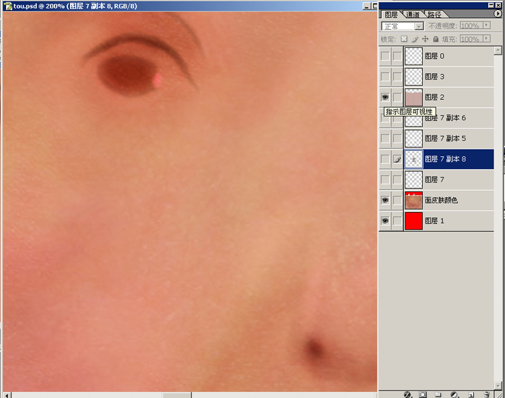Expand the opacity slider arrow
The height and width of the screenshot is (398, 505).
[487, 26]
